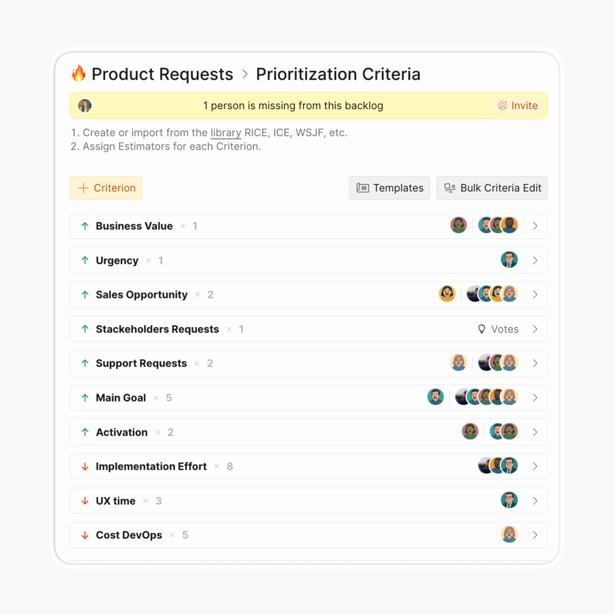Expand the UX time row chevron
The width and height of the screenshot is (615, 615).
[x=535, y=501]
